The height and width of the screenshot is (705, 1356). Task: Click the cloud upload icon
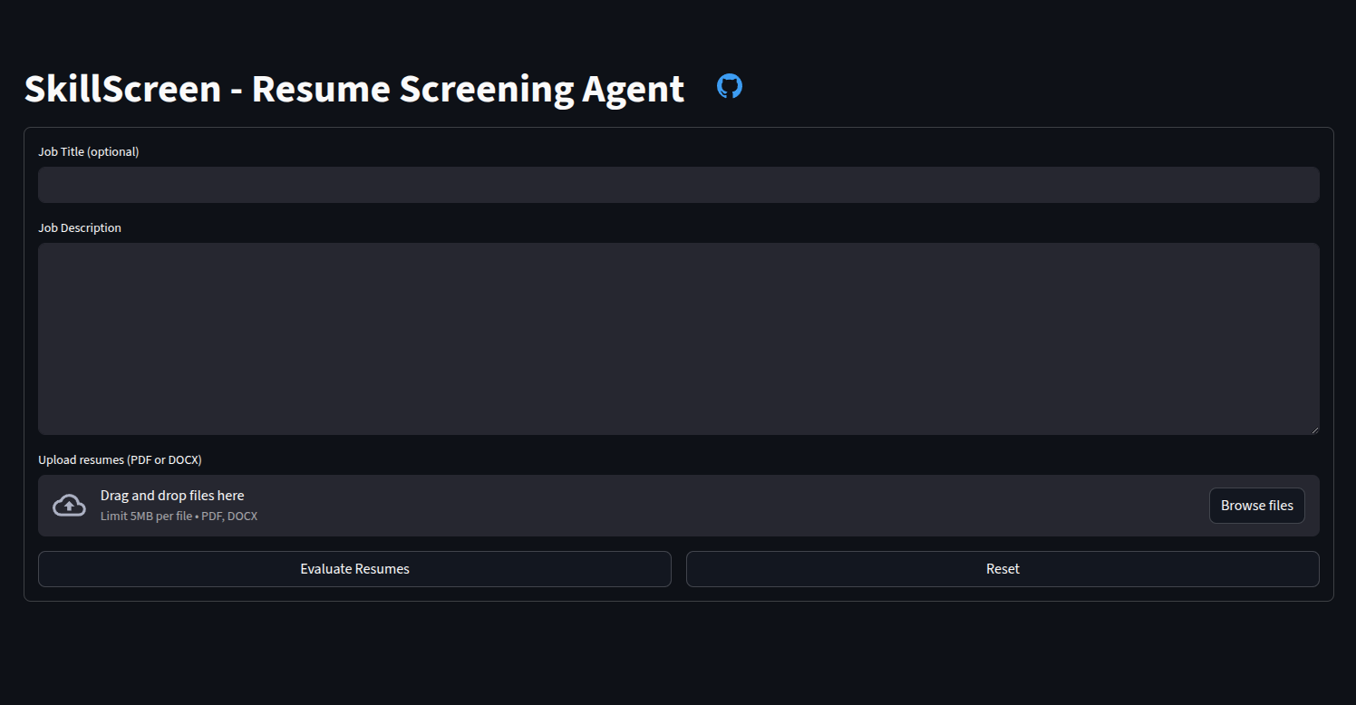69,506
